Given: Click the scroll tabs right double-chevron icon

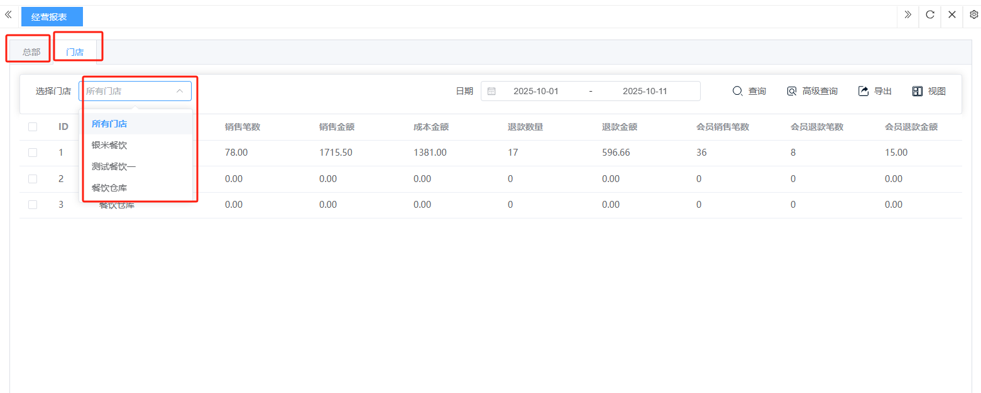Looking at the screenshot, I should (907, 15).
